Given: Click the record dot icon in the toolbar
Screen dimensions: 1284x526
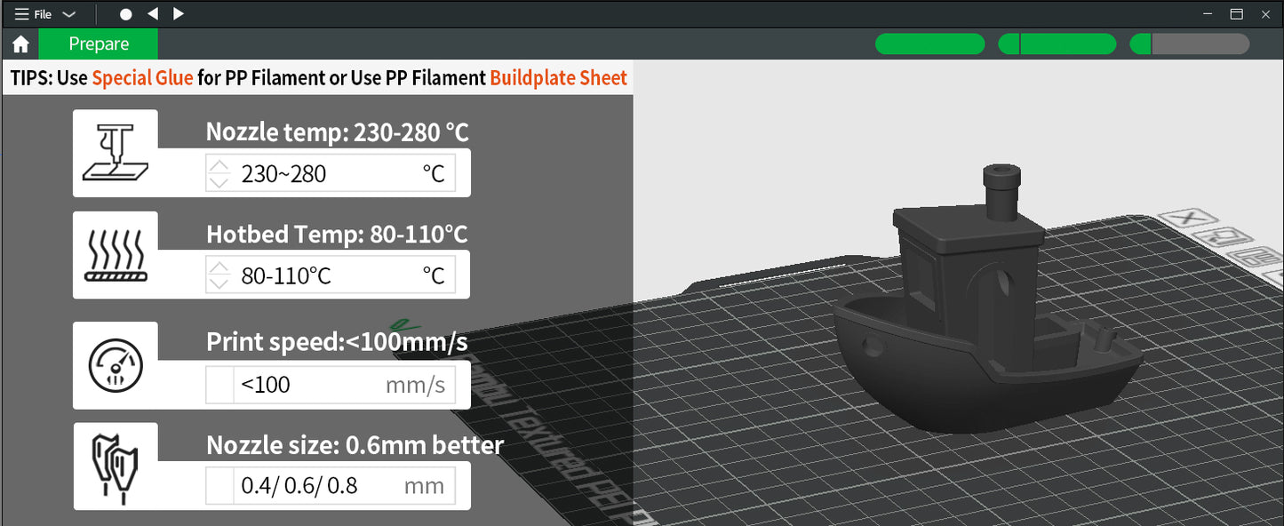Looking at the screenshot, I should [125, 13].
